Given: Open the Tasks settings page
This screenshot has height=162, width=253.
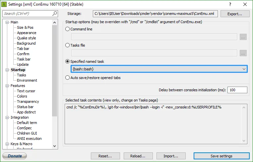Looking at the screenshot, I should pos(22,75).
